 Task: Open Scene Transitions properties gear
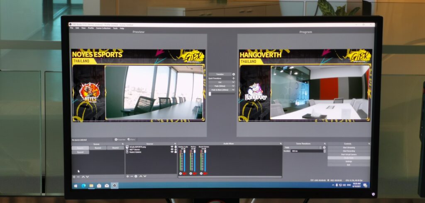point(324,147)
